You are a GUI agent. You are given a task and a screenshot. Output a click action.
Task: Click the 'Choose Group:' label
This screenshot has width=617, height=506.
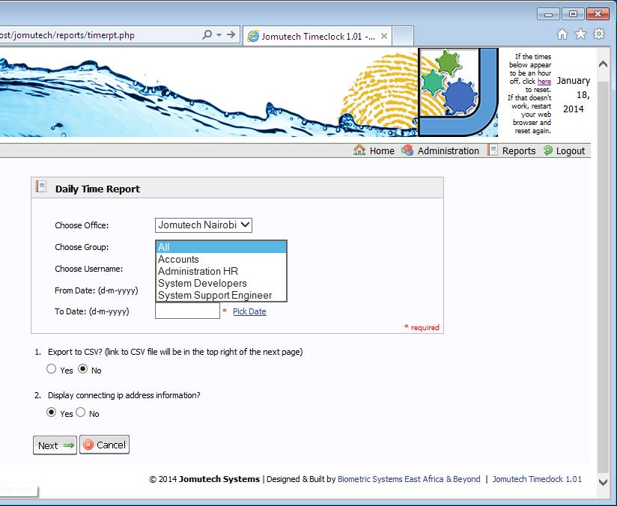pos(82,247)
